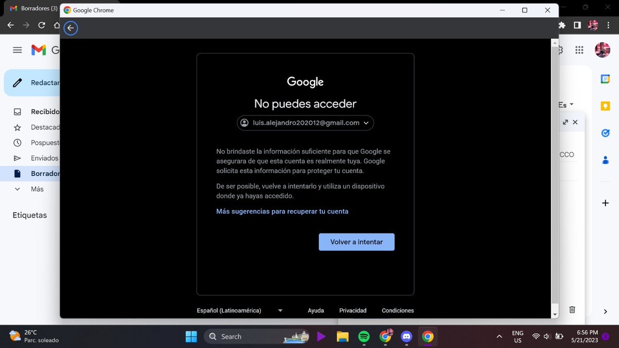Image resolution: width=619 pixels, height=348 pixels.
Task: Open Google Calendar side panel icon
Action: pyautogui.click(x=606, y=79)
